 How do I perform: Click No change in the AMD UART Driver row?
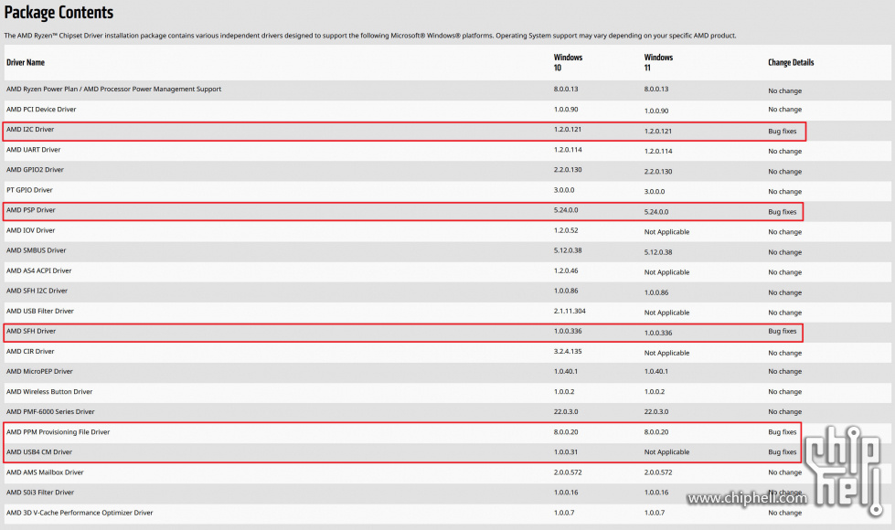tap(784, 151)
